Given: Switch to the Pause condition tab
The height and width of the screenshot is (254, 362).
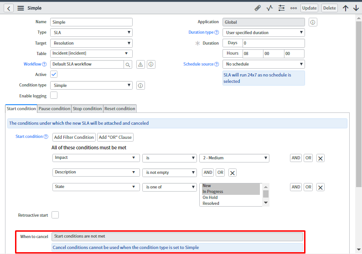Looking at the screenshot, I should [x=54, y=108].
